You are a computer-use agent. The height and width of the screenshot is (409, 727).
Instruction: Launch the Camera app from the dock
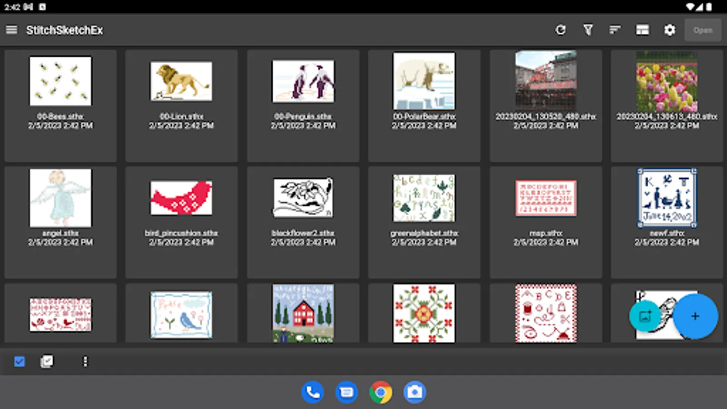point(415,392)
